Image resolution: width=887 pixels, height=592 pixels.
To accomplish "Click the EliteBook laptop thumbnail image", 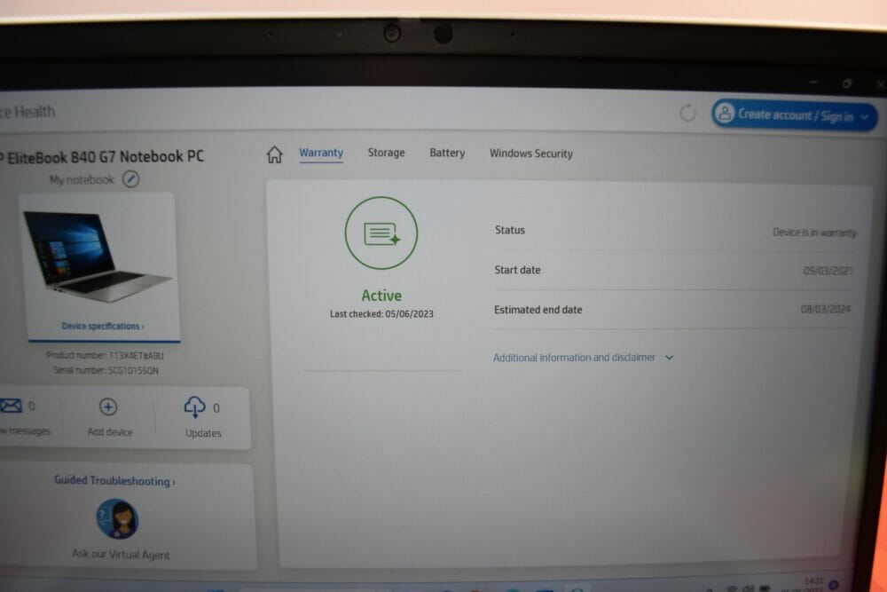I will click(x=98, y=257).
